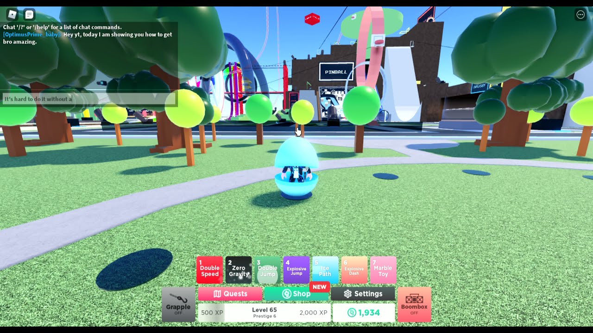
Task: Open the Roblox main menu icon
Action: point(13,15)
